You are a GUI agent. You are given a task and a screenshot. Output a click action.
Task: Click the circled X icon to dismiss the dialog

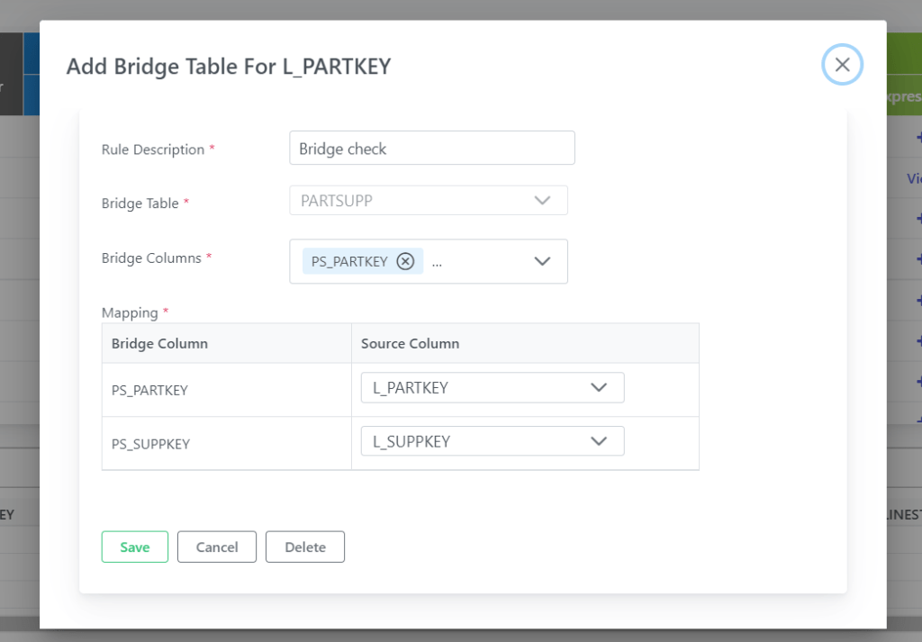point(842,64)
